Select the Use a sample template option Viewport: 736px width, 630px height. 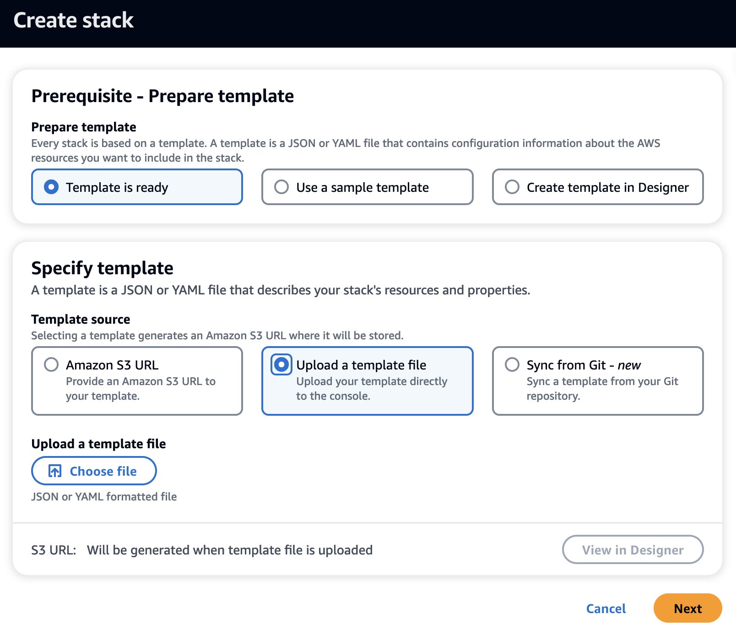tap(281, 187)
